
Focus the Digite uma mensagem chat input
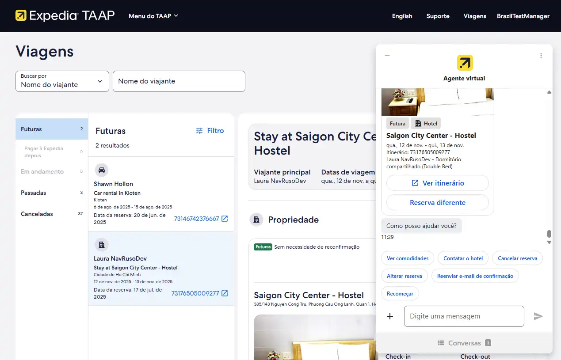click(x=464, y=316)
